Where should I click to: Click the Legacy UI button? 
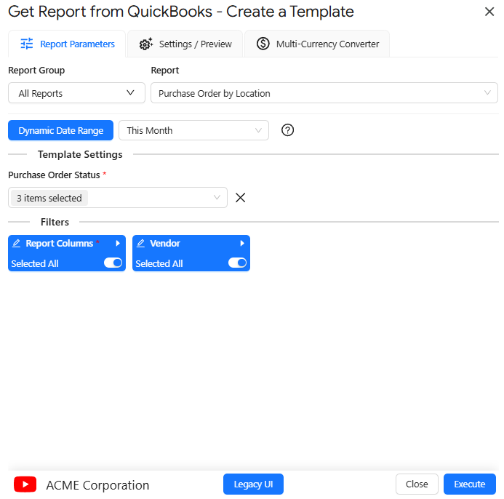(253, 484)
